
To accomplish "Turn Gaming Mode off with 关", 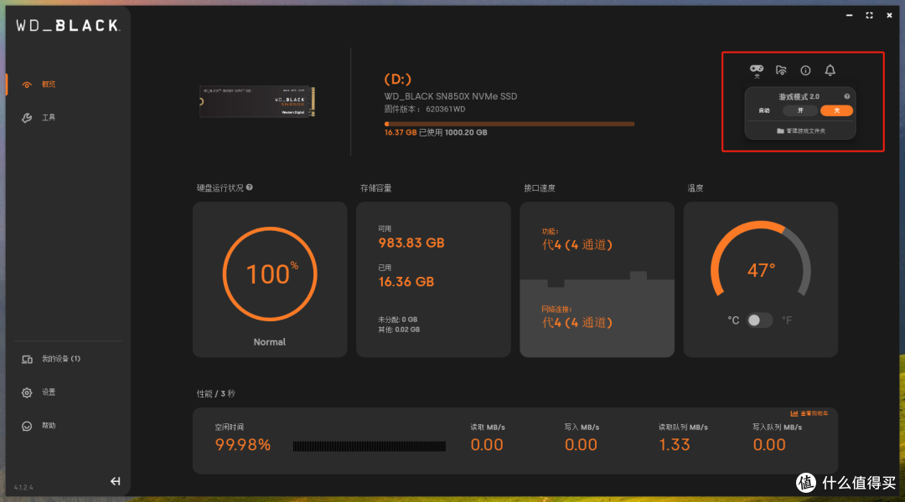I will (x=836, y=110).
